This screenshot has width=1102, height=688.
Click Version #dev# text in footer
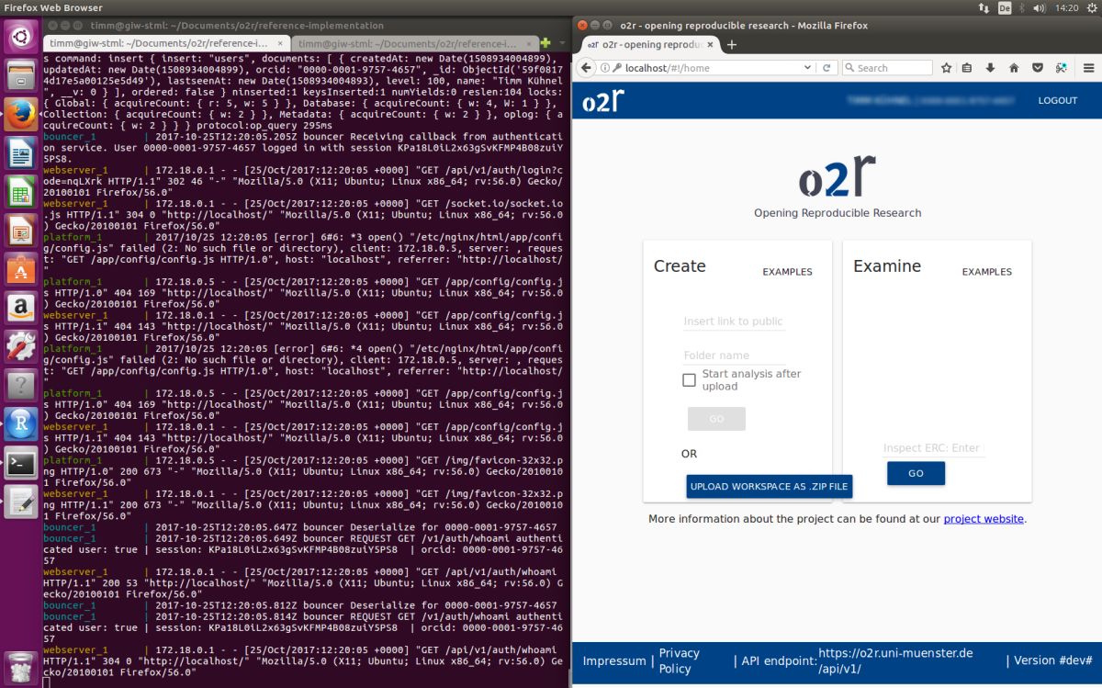coord(1052,660)
